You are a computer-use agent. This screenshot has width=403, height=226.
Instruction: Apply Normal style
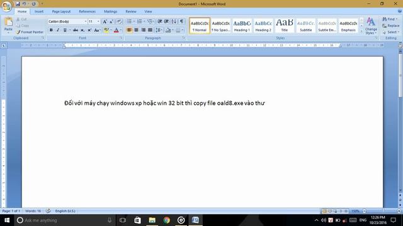[x=200, y=26]
